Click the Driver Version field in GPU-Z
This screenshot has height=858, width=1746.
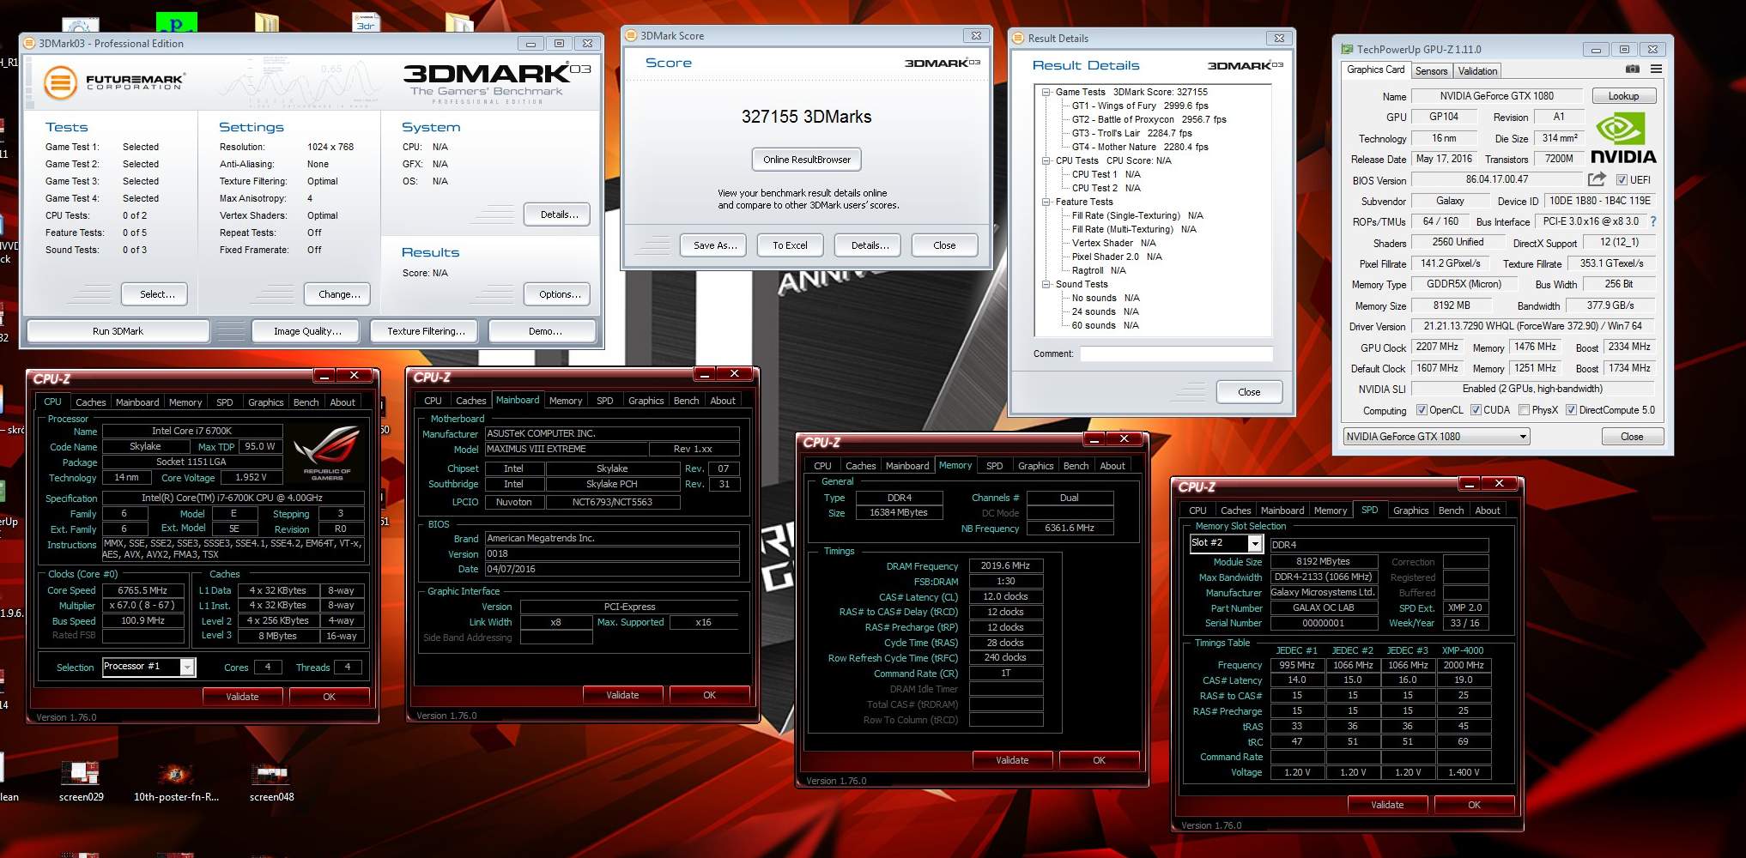coord(1532,326)
